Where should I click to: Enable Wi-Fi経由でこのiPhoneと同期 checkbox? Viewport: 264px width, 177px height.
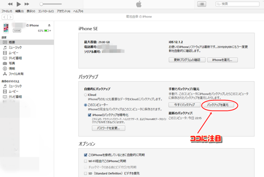pos(85,161)
